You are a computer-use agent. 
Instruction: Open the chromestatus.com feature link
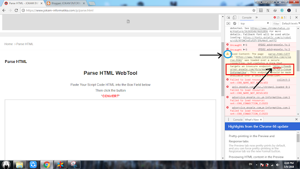pyautogui.click(x=260, y=30)
